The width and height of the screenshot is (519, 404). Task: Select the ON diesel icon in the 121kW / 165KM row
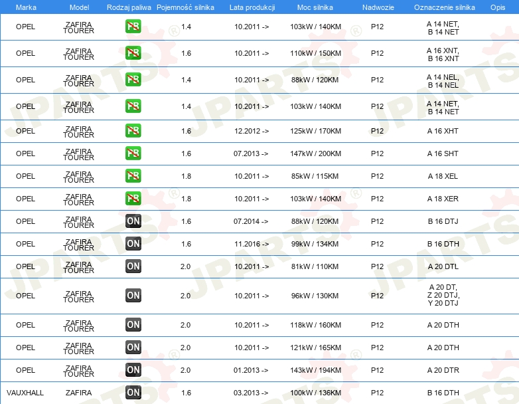133,347
